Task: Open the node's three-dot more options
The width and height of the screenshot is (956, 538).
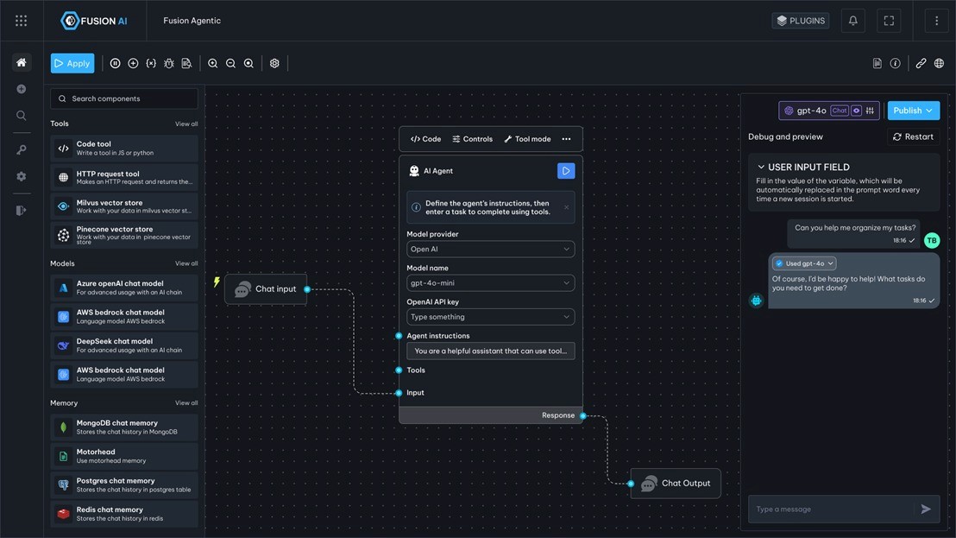Action: 566,139
